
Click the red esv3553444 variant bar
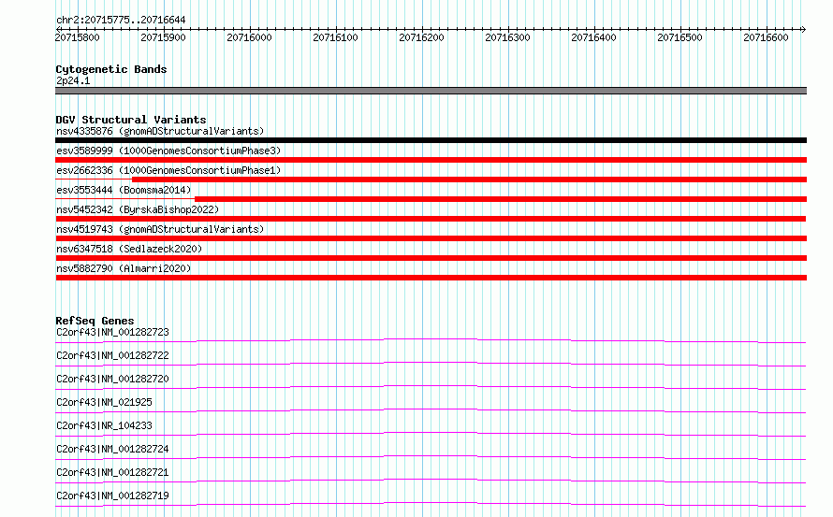point(501,199)
